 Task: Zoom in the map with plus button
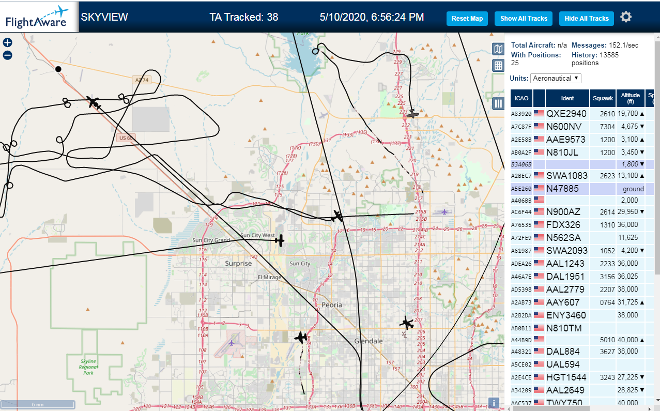(7, 43)
